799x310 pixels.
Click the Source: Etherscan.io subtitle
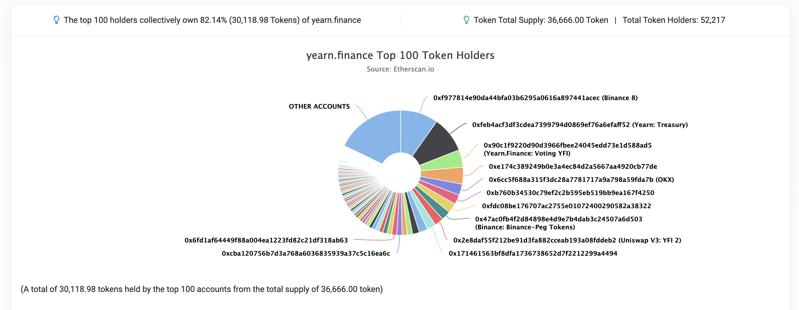point(400,69)
